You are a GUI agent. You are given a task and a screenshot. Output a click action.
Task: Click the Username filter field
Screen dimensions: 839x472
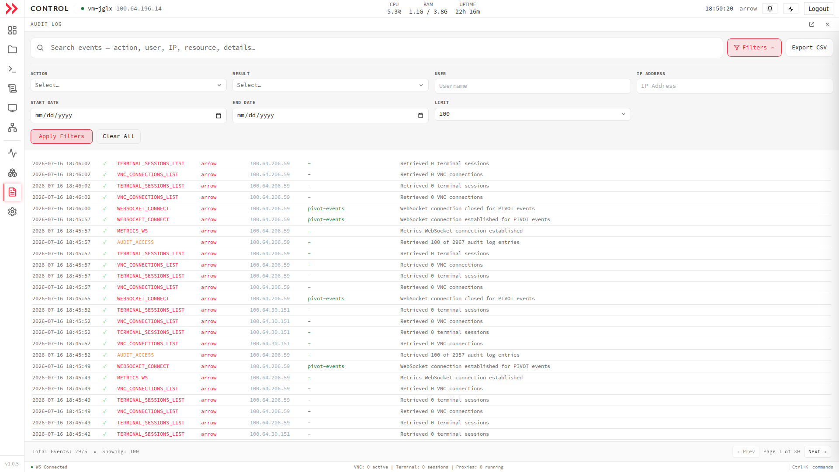click(532, 86)
